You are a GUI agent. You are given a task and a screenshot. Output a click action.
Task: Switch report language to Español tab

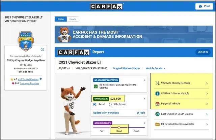pos(73,19)
